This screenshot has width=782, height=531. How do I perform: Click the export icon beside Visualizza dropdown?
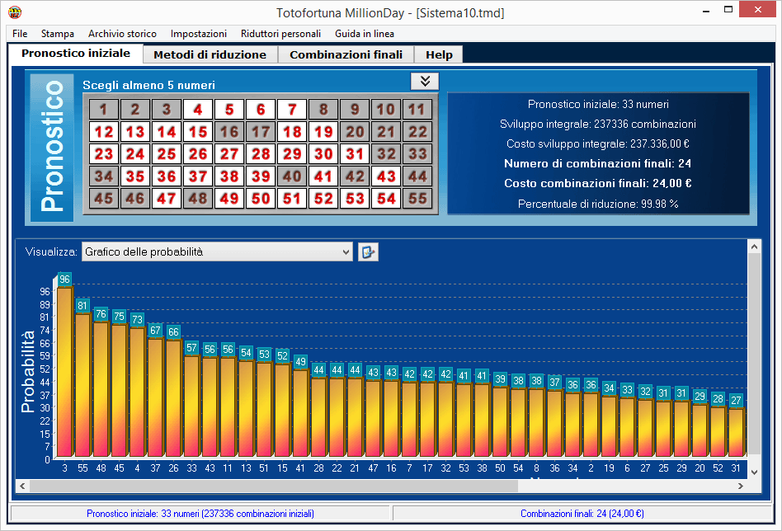pyautogui.click(x=369, y=252)
